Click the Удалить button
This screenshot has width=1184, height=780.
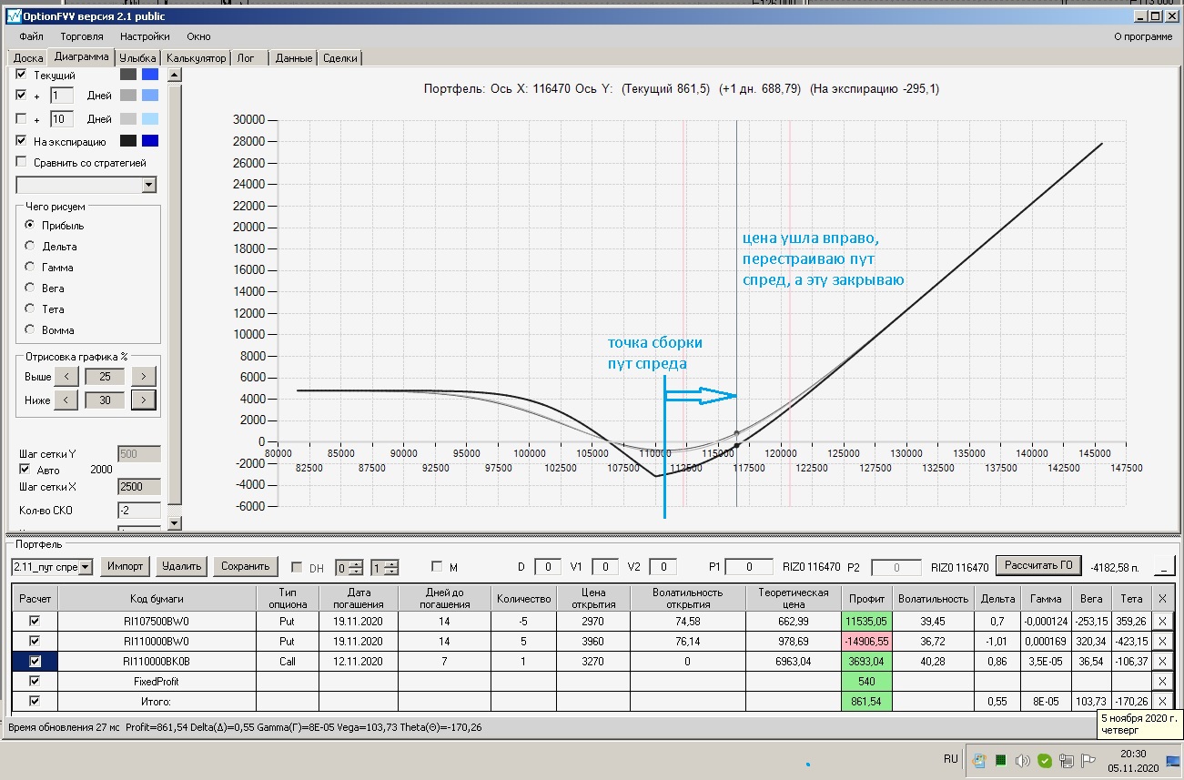[181, 566]
